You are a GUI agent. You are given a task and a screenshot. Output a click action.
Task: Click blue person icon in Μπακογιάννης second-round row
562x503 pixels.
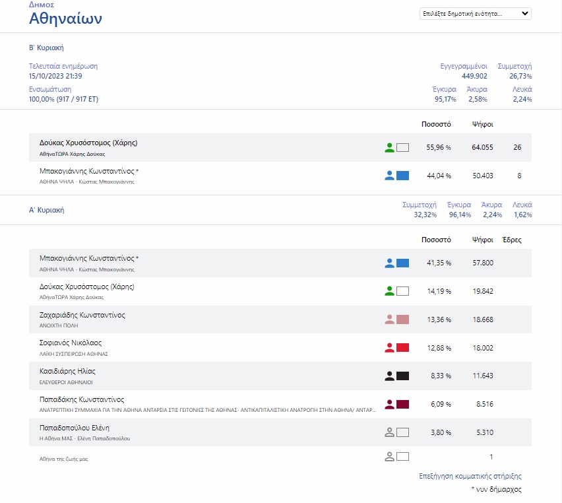click(x=389, y=176)
